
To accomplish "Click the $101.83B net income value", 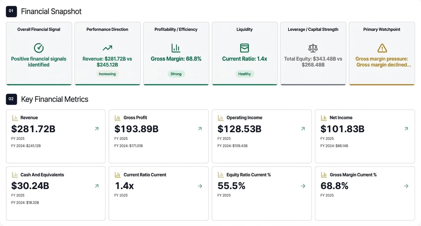I will [342, 129].
